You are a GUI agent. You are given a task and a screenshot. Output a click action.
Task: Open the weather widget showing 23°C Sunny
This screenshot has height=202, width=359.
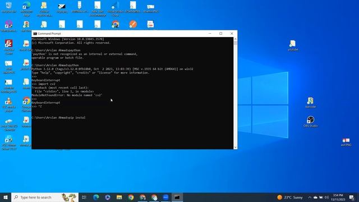(290, 197)
